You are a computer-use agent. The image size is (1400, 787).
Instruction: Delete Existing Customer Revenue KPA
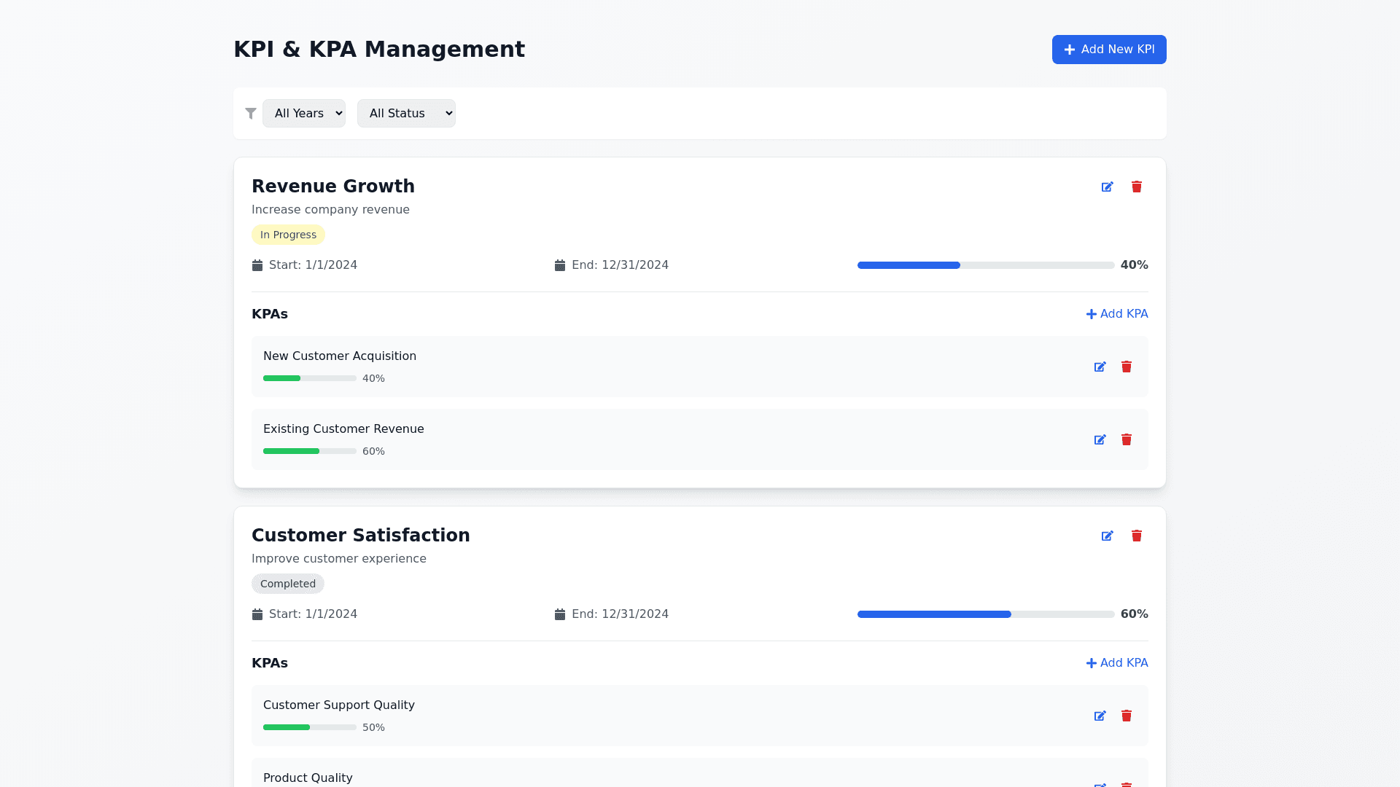(x=1126, y=440)
